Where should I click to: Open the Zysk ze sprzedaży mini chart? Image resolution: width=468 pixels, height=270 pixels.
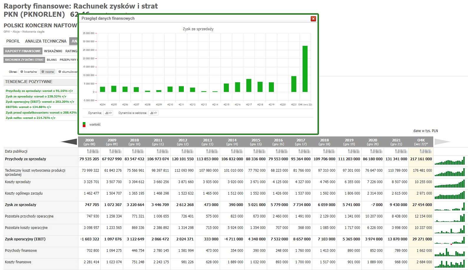click(450, 207)
